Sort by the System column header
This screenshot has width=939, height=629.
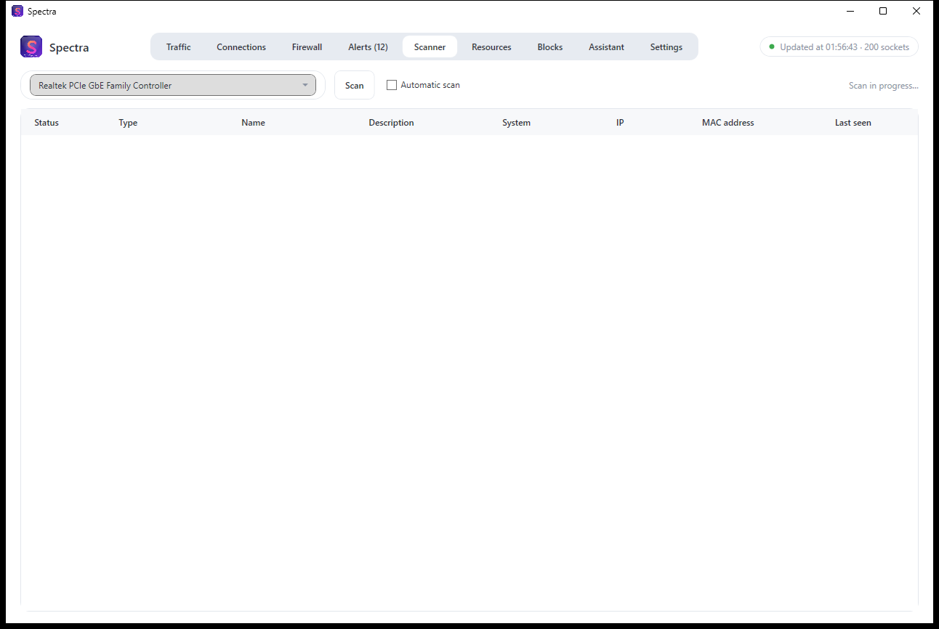pos(516,123)
